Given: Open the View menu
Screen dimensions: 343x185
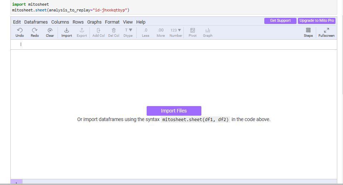Looking at the screenshot, I should click(128, 22).
